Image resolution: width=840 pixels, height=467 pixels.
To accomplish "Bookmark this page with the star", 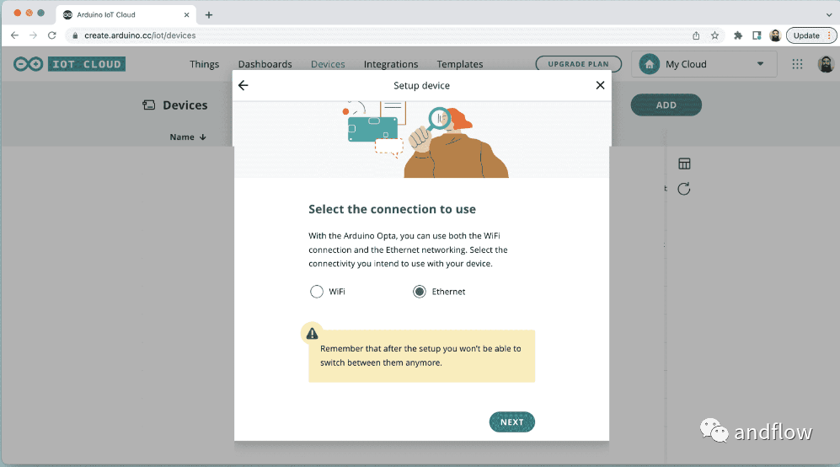I will coord(714,35).
